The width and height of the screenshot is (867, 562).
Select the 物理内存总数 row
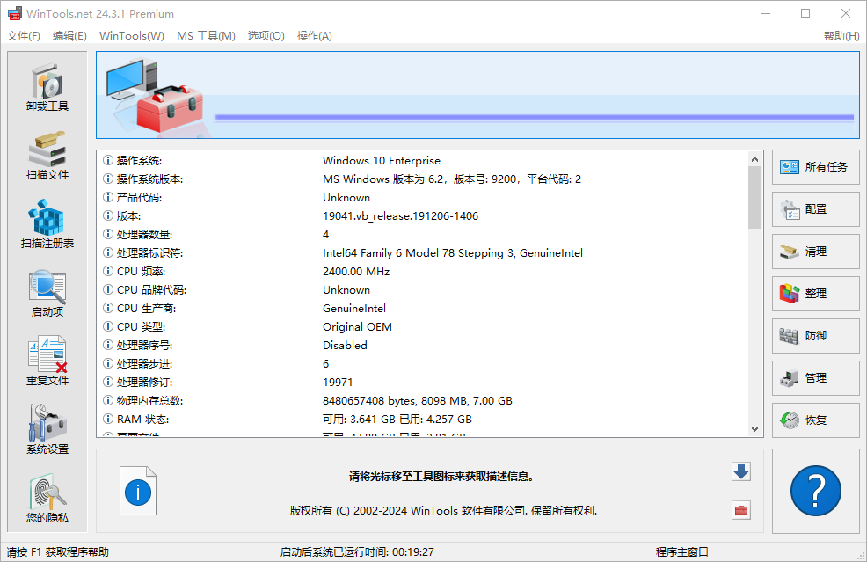[424, 400]
